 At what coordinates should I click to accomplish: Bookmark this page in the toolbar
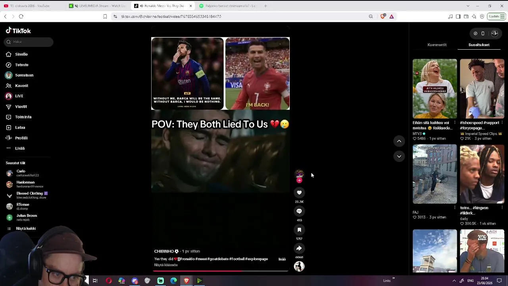(105, 16)
